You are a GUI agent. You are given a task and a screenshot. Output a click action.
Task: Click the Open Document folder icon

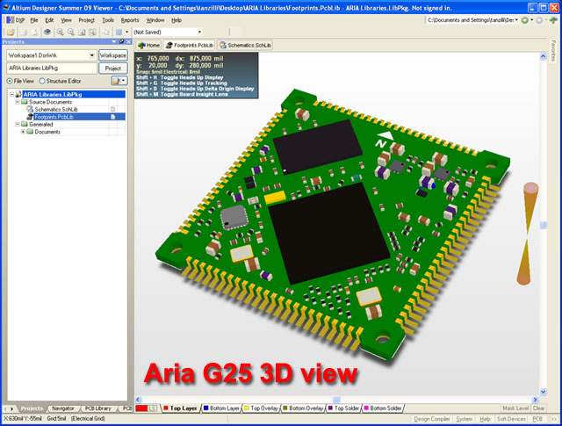[x=11, y=32]
